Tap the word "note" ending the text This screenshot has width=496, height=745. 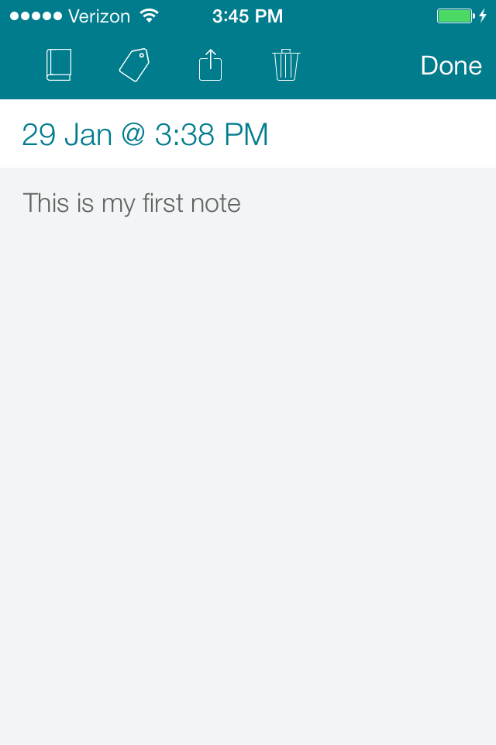219,203
